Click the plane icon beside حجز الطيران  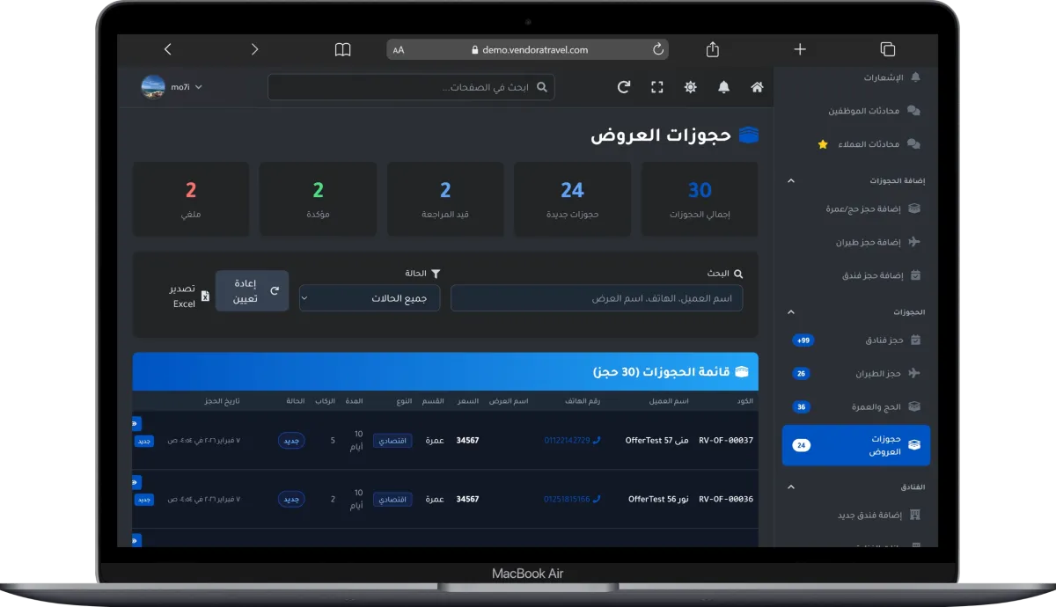(x=915, y=373)
